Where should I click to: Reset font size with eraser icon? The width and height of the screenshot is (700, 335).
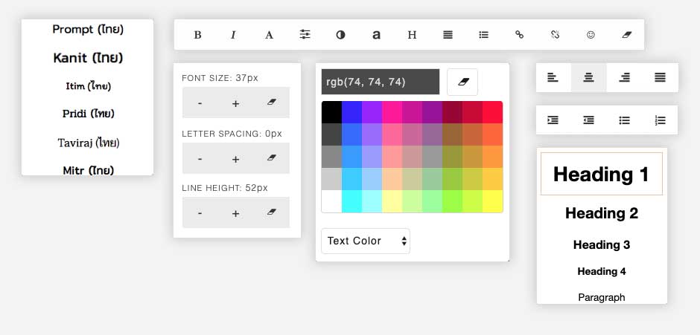point(271,103)
